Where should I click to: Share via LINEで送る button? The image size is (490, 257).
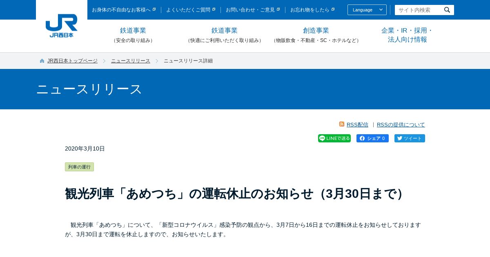(x=334, y=138)
